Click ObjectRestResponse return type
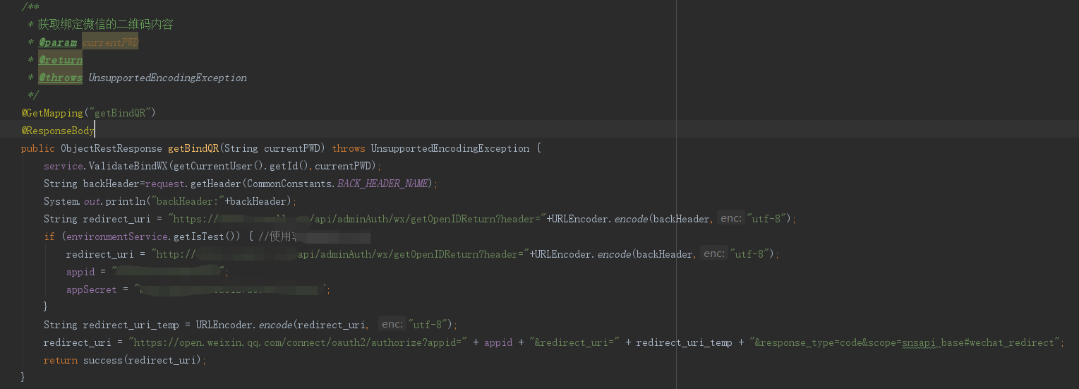1079x389 pixels. (111, 148)
